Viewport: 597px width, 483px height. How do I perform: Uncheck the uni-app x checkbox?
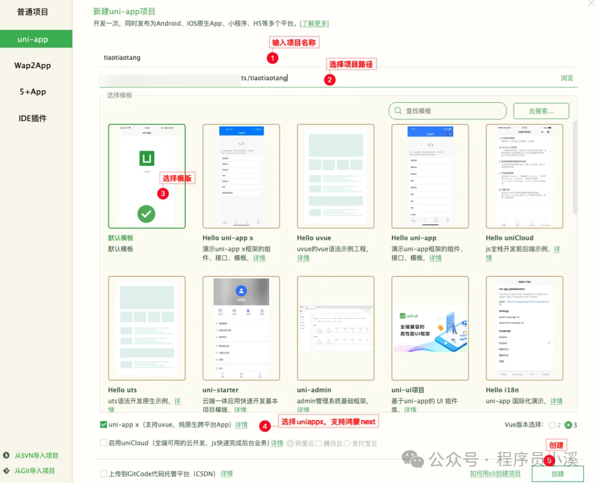tap(103, 424)
